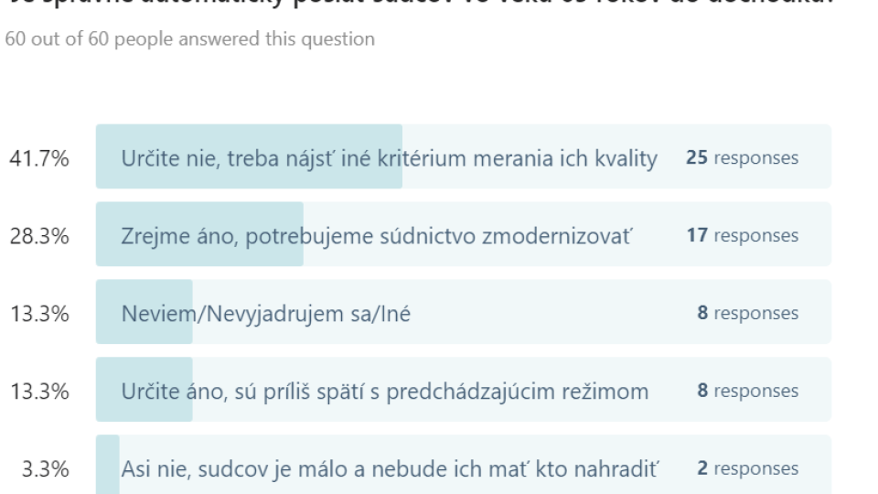Click 8 responses next to Neviem/Nevyjadrujem
The image size is (878, 494).
click(747, 313)
